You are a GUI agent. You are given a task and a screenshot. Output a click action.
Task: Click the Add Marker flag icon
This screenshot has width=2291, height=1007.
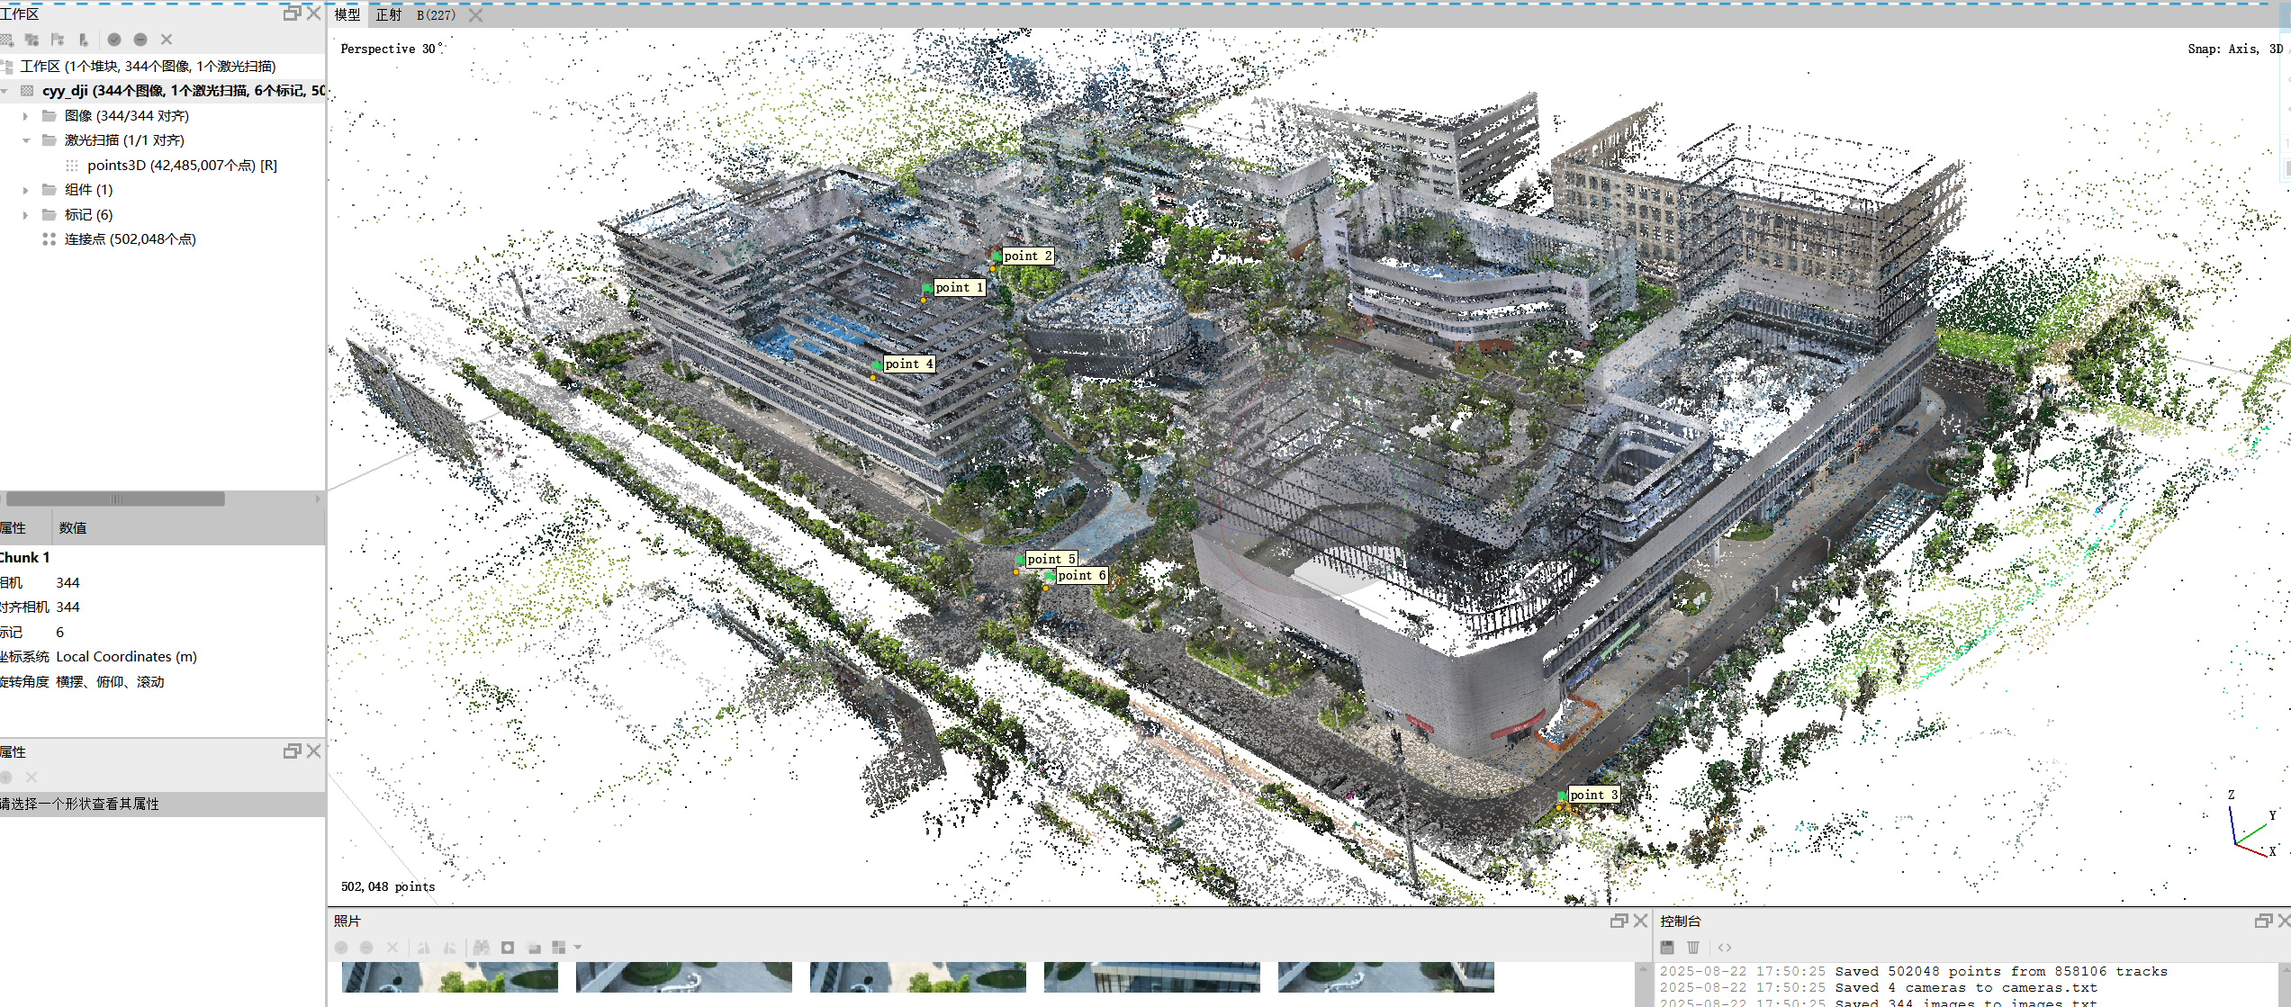point(58,40)
